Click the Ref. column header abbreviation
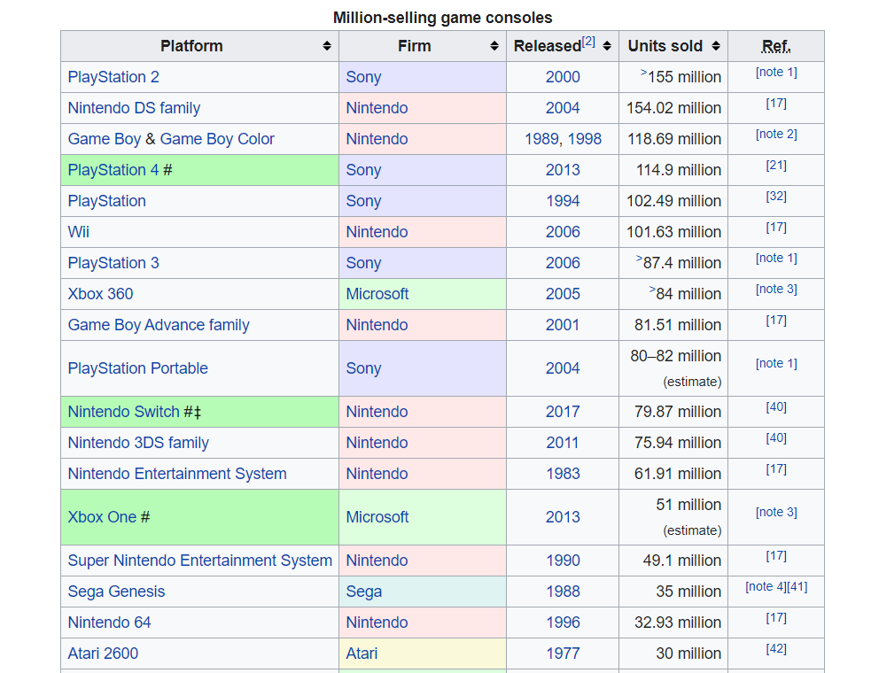This screenshot has width=871, height=673. 776,46
